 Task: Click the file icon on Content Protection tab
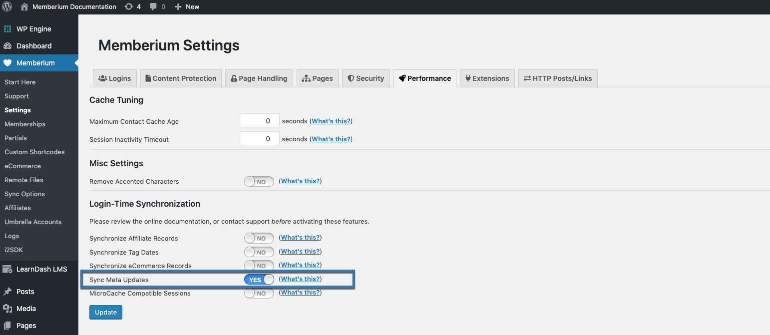[148, 78]
